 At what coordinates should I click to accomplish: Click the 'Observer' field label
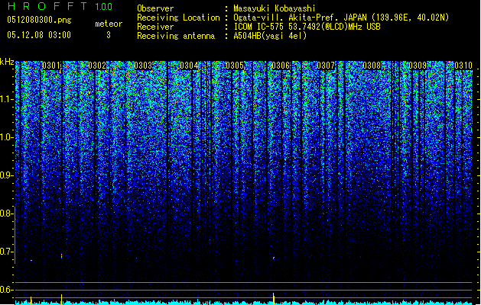(x=155, y=8)
